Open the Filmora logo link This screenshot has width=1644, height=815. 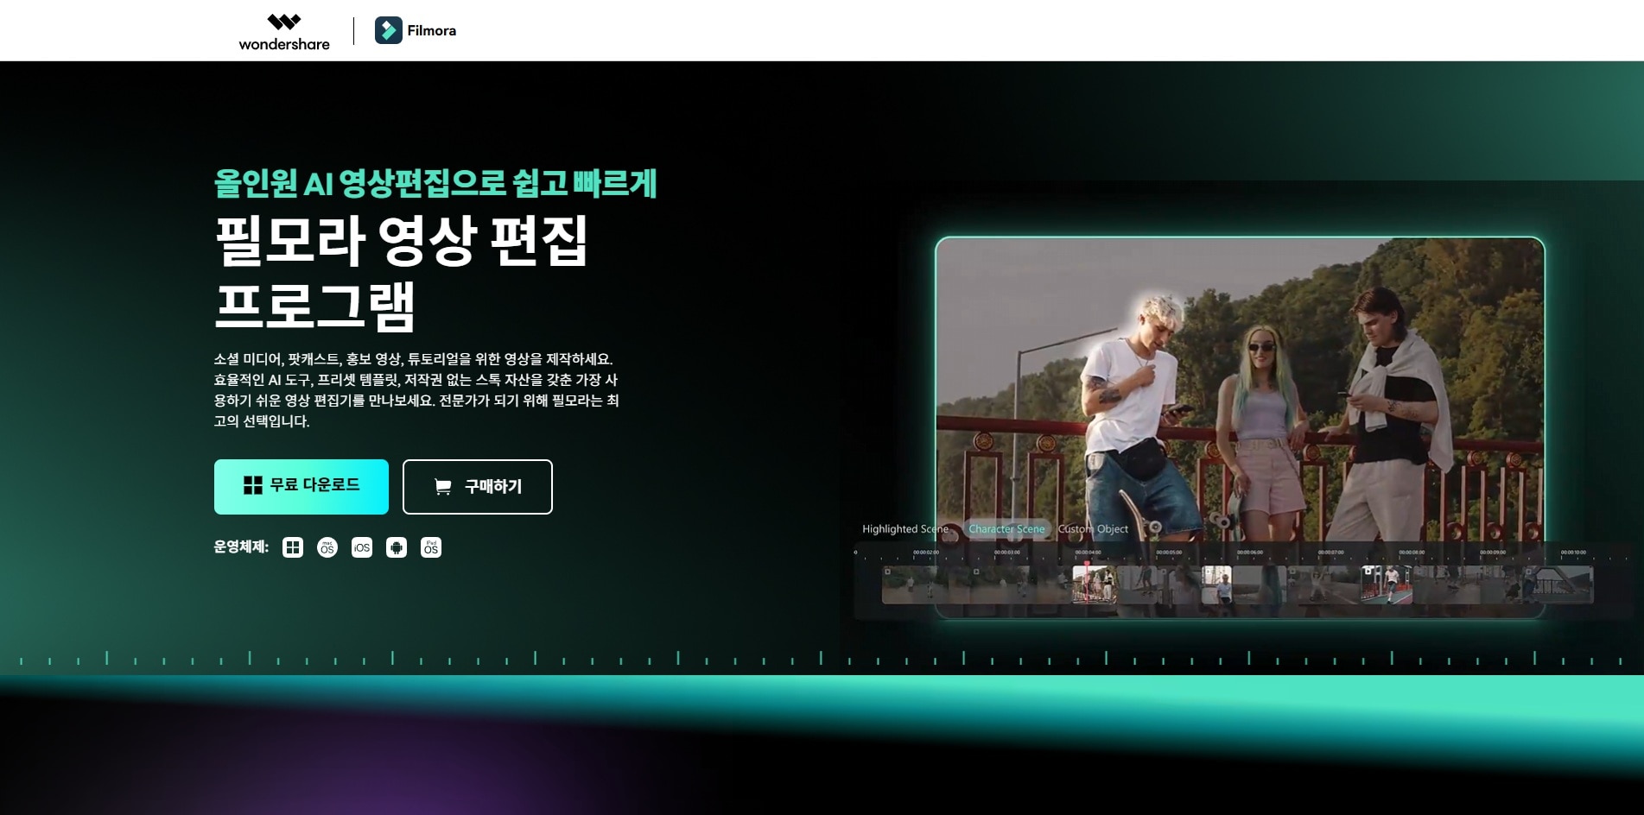[416, 30]
